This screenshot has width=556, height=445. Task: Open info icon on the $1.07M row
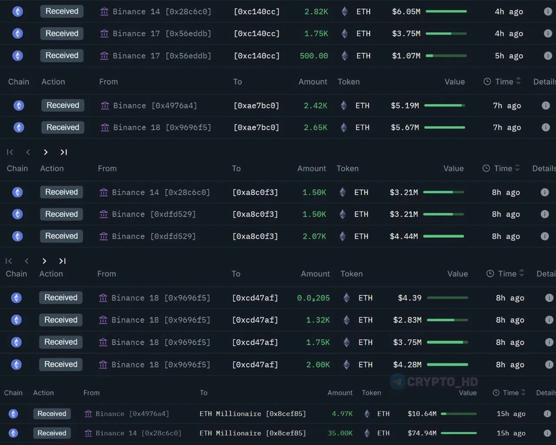pyautogui.click(x=548, y=56)
